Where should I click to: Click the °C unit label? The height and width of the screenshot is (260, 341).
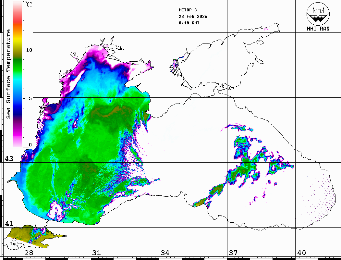[29, 5]
